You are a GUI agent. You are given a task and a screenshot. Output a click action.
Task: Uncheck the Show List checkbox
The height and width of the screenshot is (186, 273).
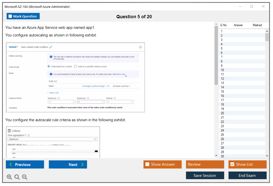coord(232,164)
